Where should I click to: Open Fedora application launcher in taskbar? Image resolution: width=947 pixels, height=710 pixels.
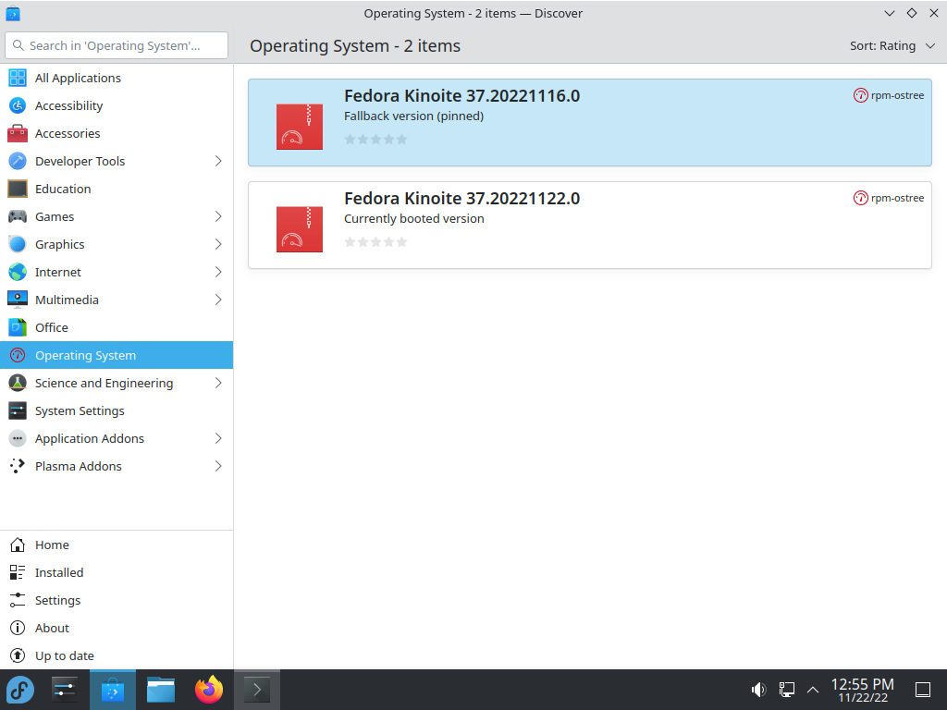pos(20,690)
